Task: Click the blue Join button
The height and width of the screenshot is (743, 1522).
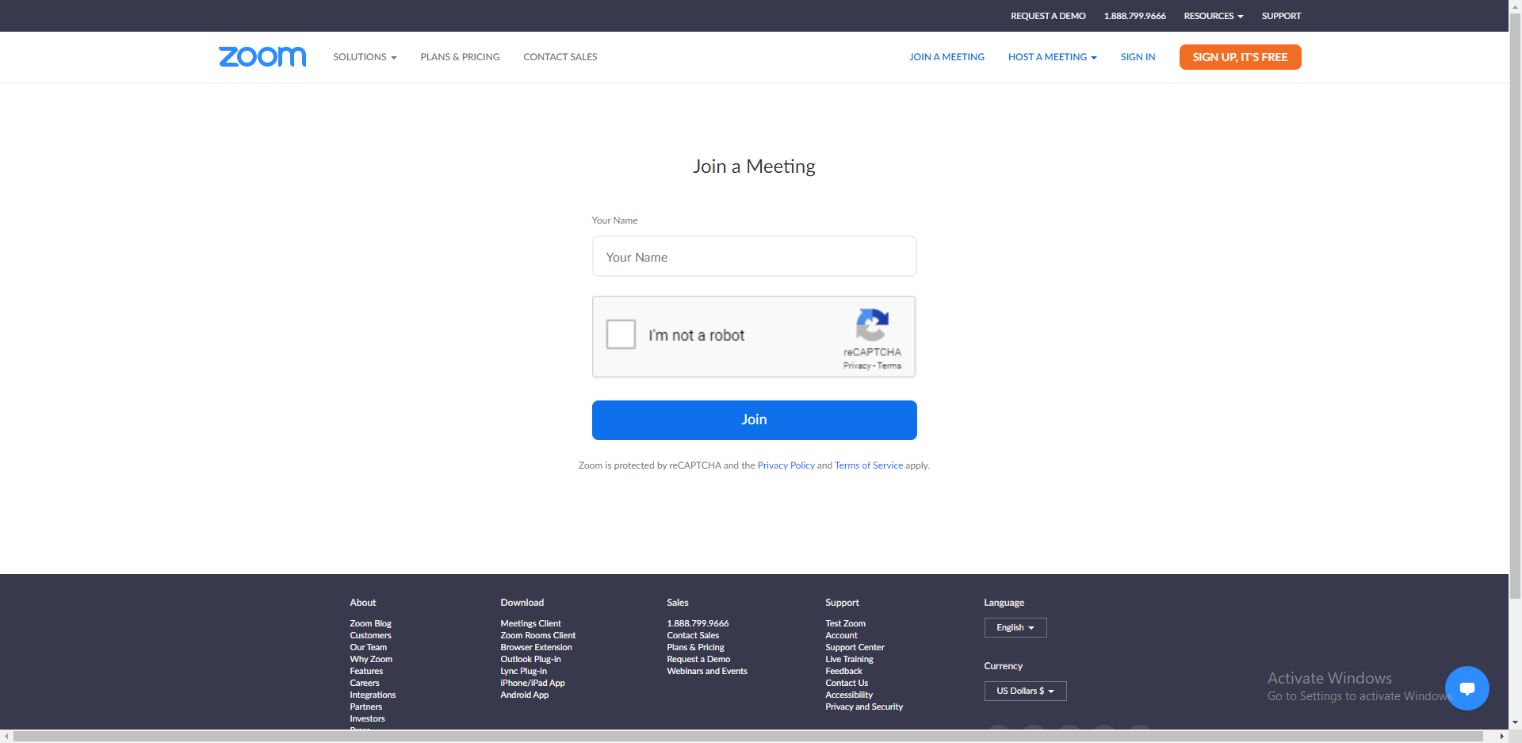Action: (x=755, y=420)
